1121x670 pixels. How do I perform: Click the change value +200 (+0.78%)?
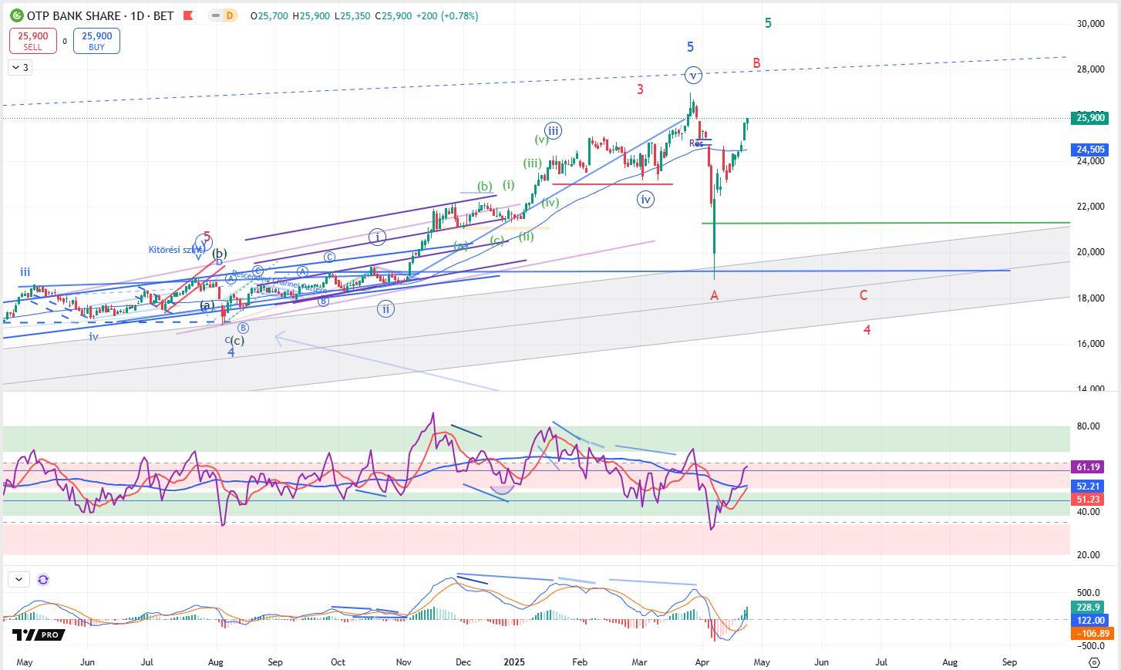click(446, 15)
